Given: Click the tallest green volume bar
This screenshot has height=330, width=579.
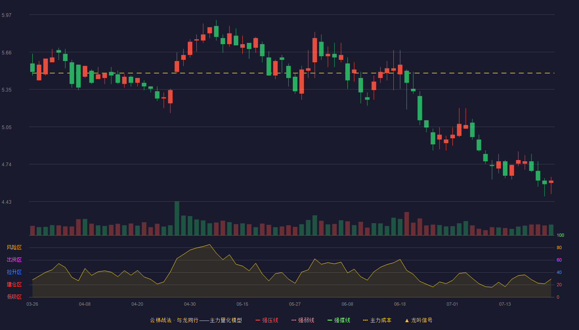Looking at the screenshot, I should (177, 218).
